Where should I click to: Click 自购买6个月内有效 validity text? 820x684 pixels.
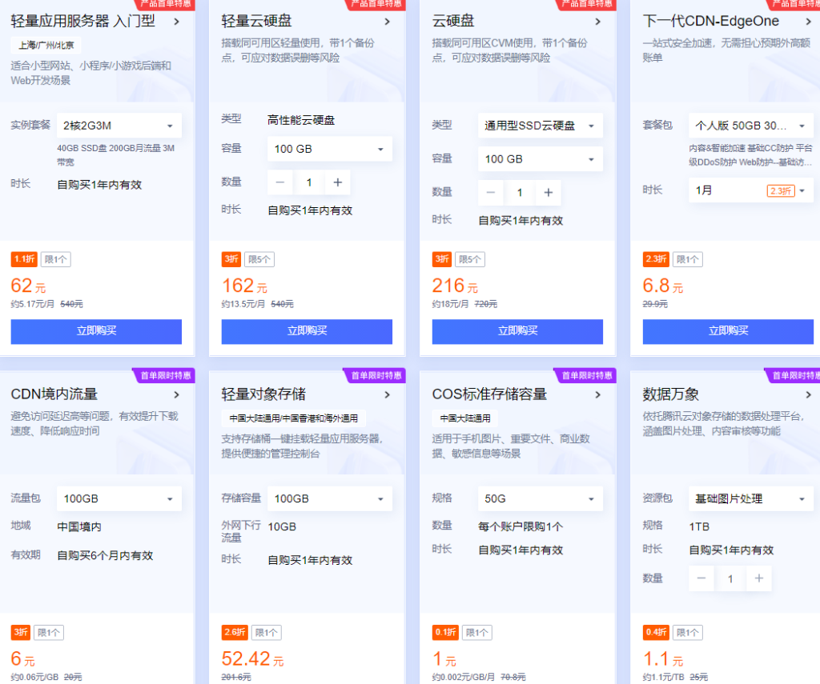(x=105, y=555)
